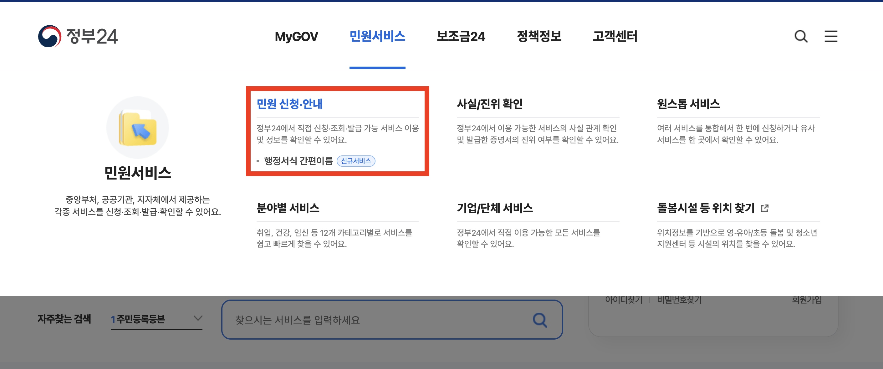Click the 정부24 logo
Screen dimensions: 883x369
79,36
